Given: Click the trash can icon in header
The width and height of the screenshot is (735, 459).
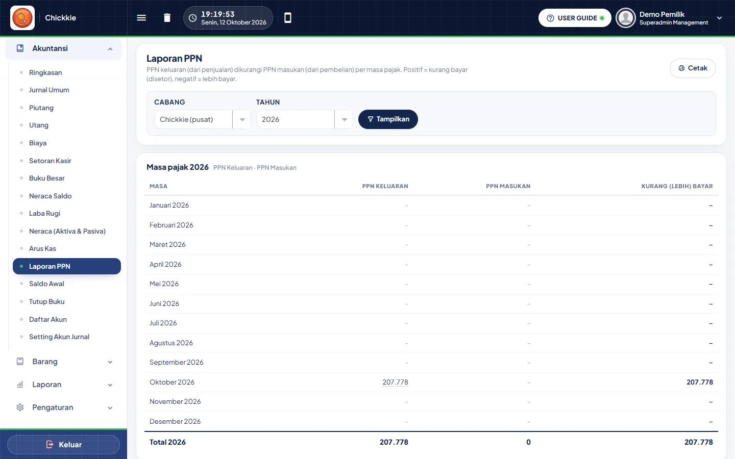Looking at the screenshot, I should pos(167,18).
